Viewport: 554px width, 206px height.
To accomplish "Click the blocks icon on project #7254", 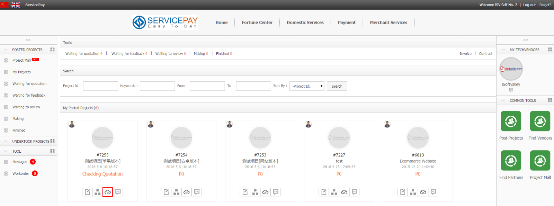I will click(x=177, y=192).
